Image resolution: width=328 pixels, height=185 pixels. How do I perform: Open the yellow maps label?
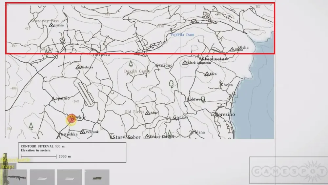coord(8,167)
